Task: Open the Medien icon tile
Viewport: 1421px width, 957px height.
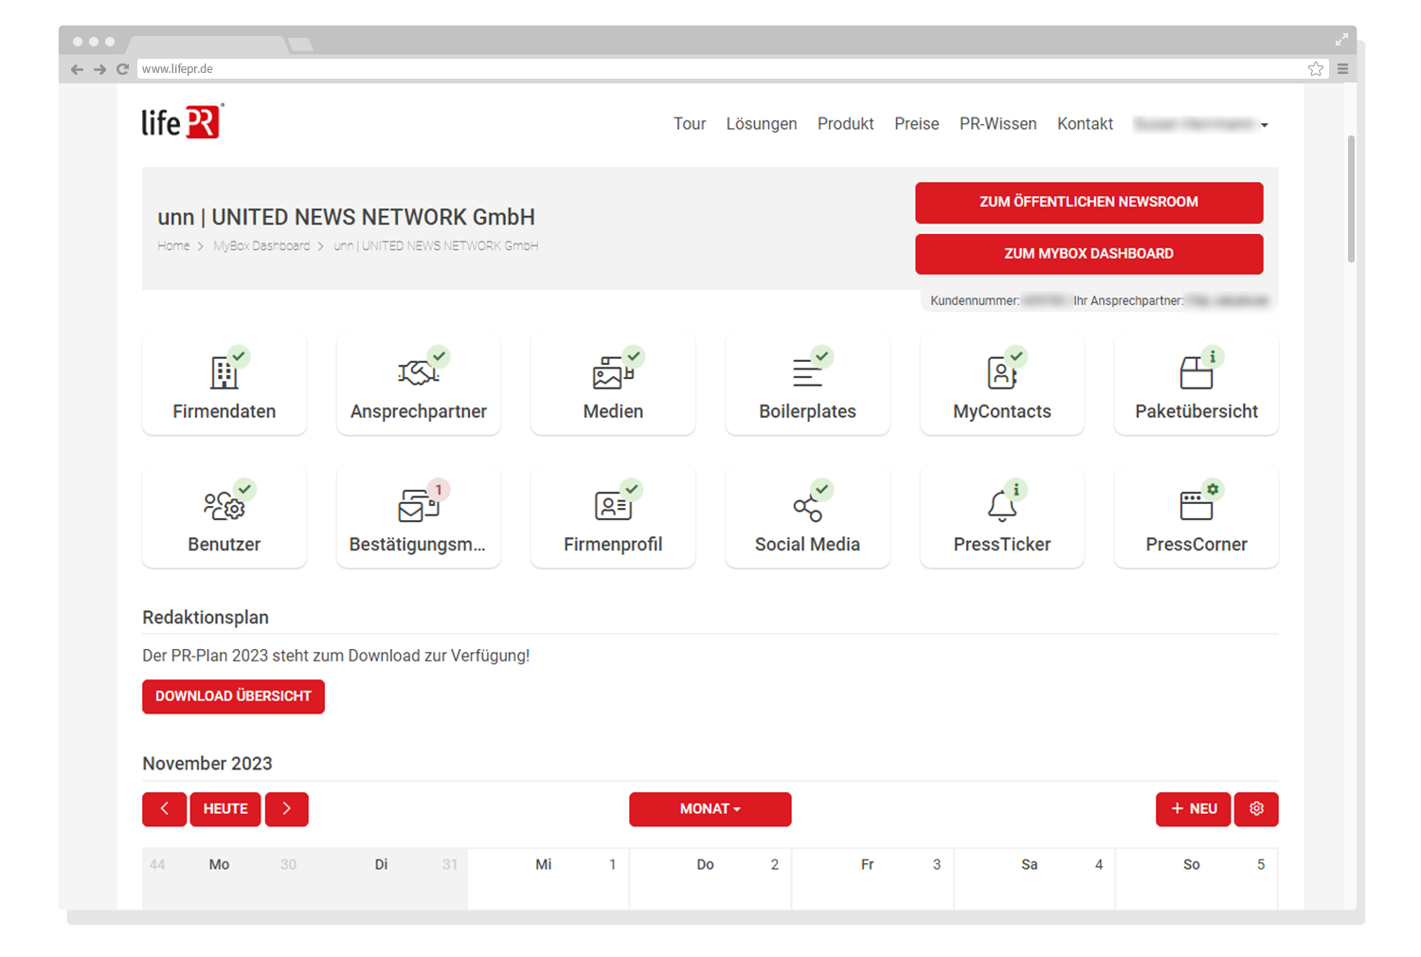Action: (613, 373)
